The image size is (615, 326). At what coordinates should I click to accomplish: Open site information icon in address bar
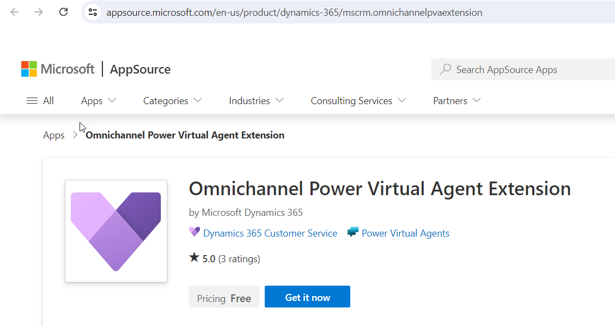[93, 12]
